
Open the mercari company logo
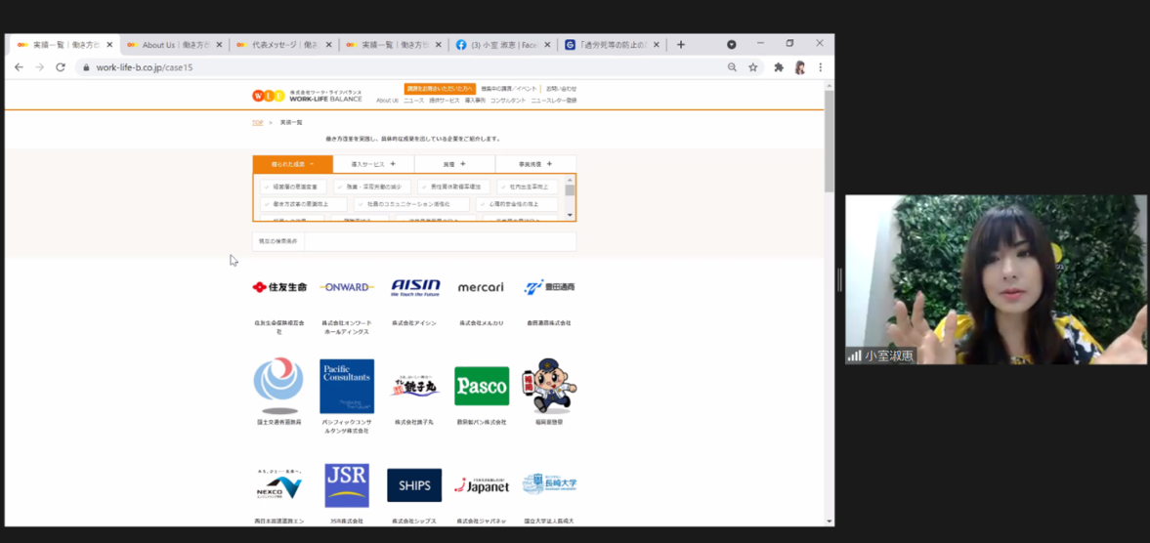coord(481,287)
